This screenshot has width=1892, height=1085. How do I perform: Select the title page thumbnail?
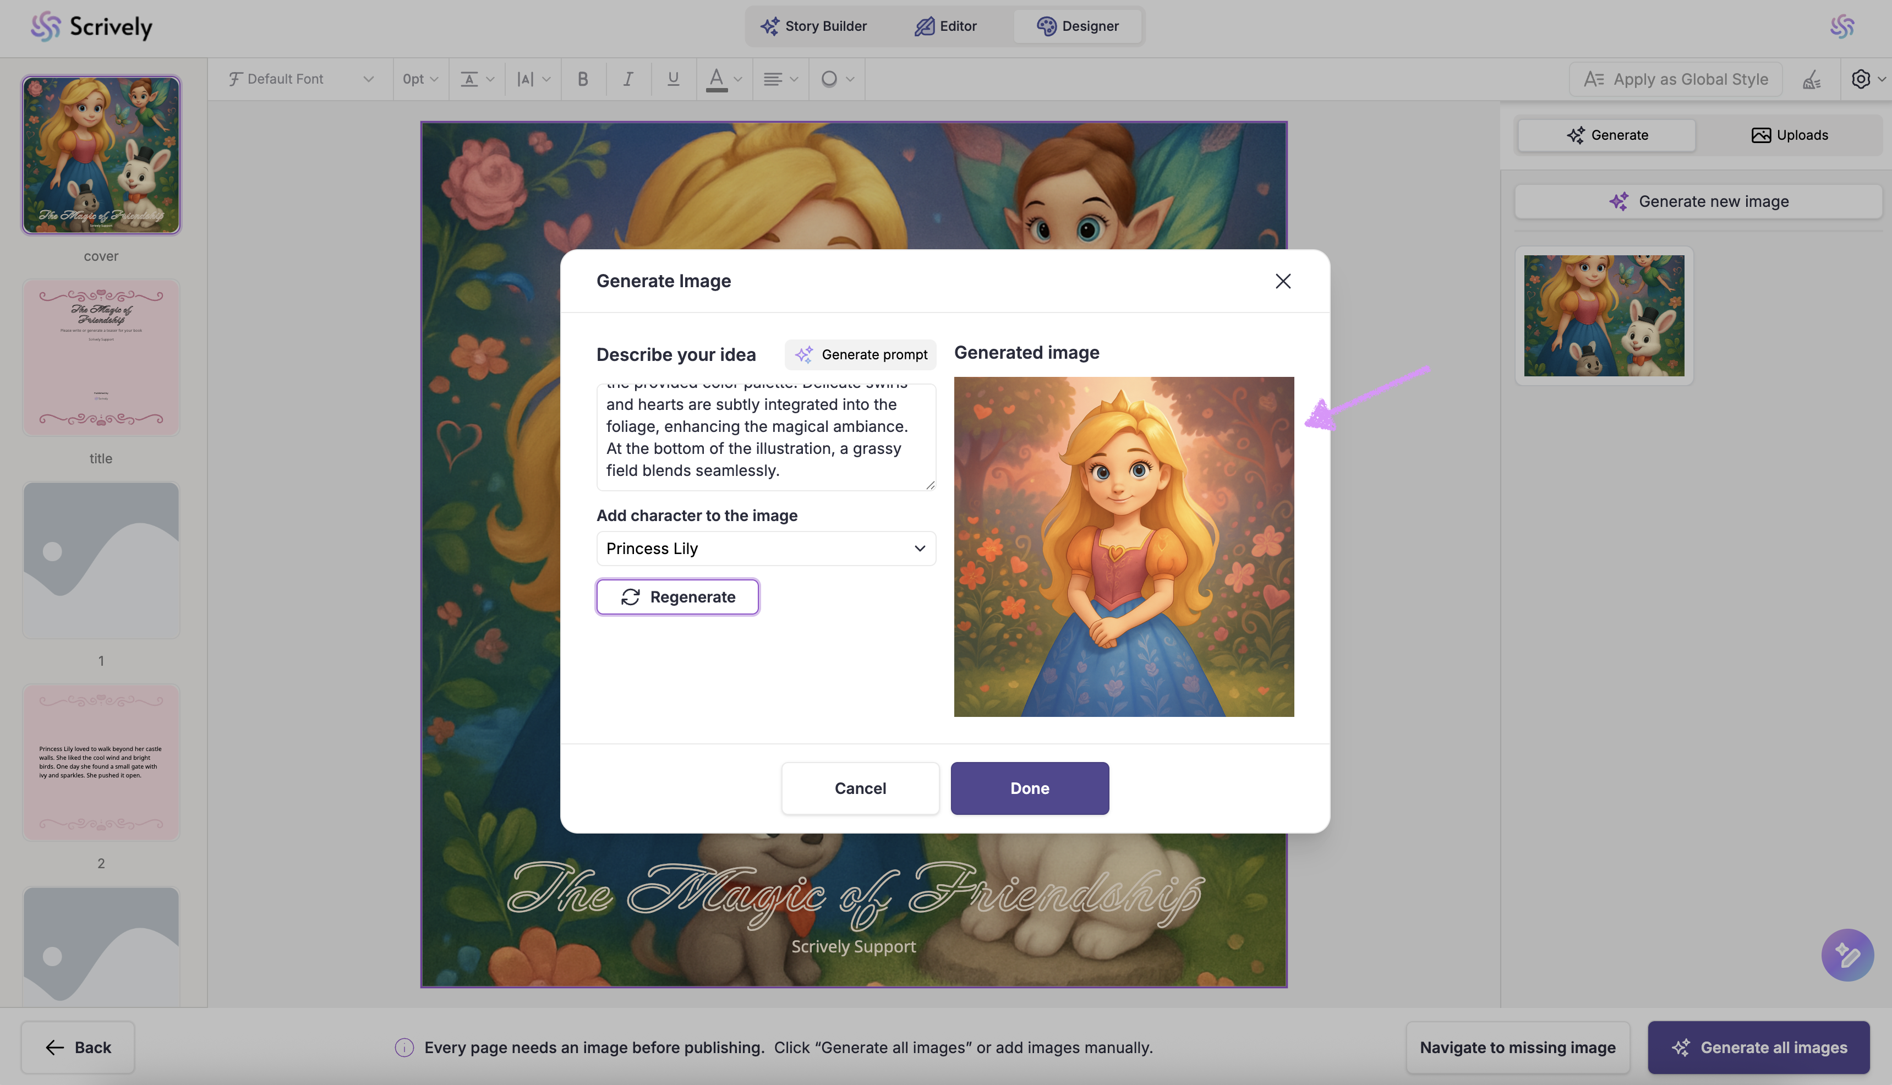click(101, 358)
